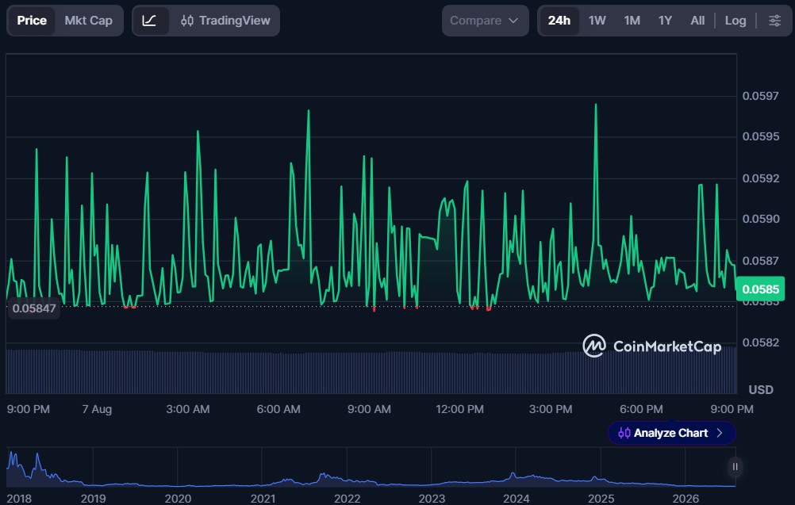Select the 1W time range

click(597, 21)
